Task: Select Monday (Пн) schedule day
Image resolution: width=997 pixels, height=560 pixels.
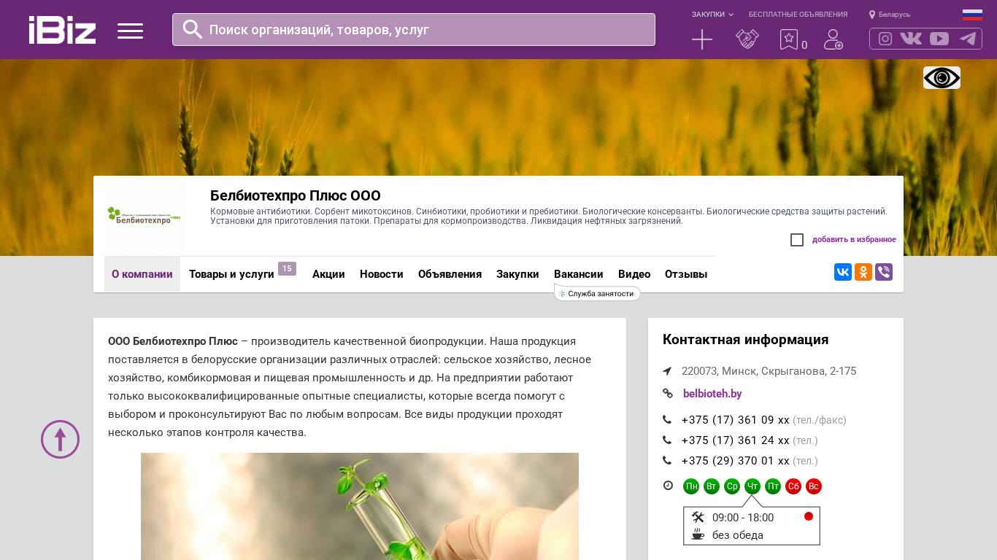Action: pyautogui.click(x=691, y=486)
